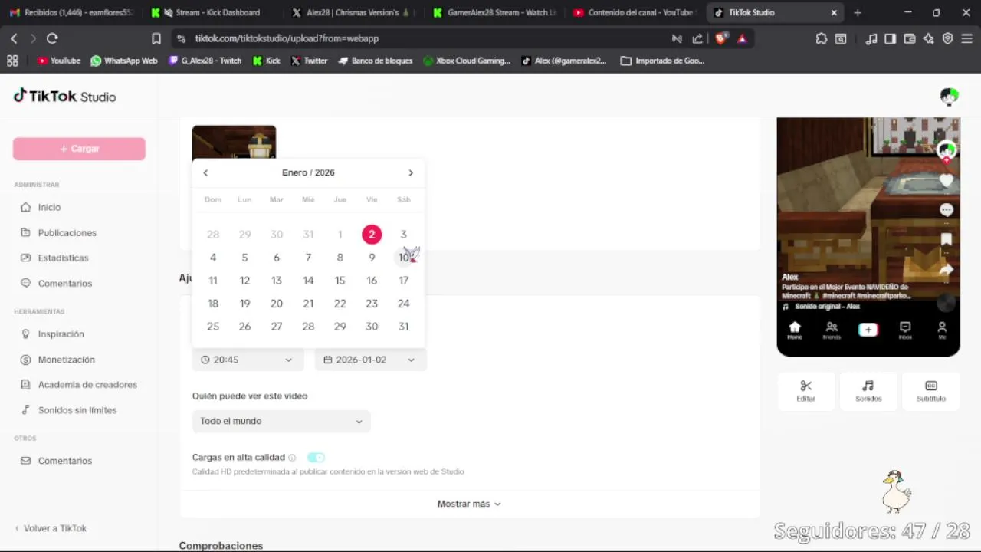Open the browser extensions puzzle icon
The height and width of the screenshot is (552, 981).
click(822, 38)
